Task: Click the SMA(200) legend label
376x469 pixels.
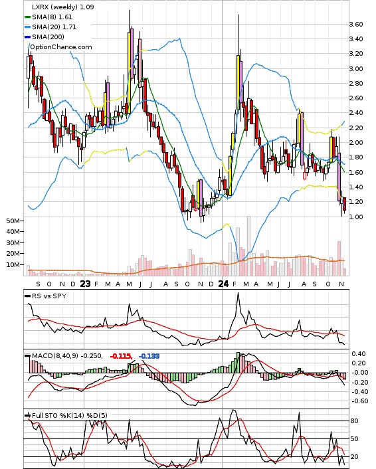Action: click(x=48, y=37)
